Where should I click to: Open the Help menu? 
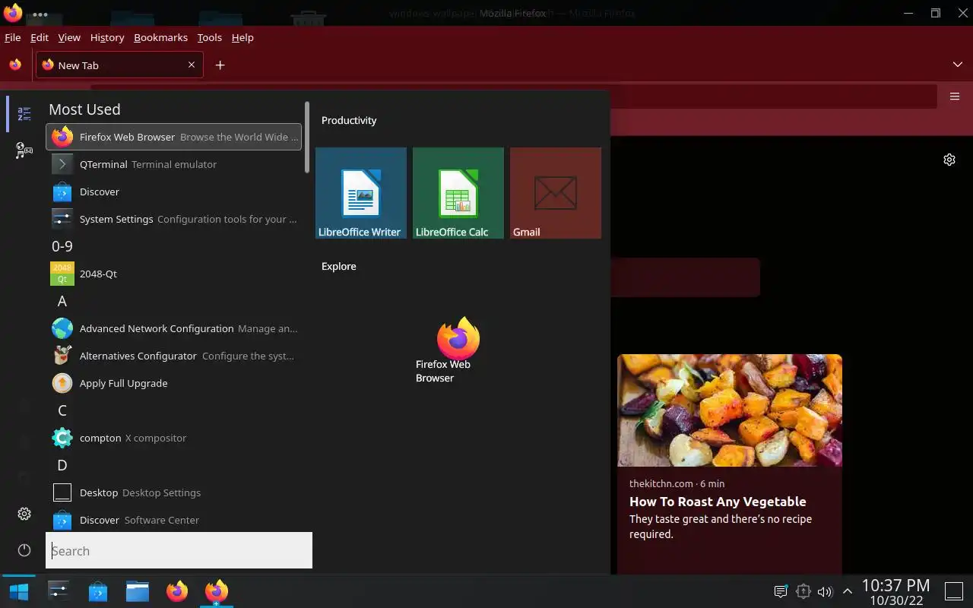pos(242,37)
